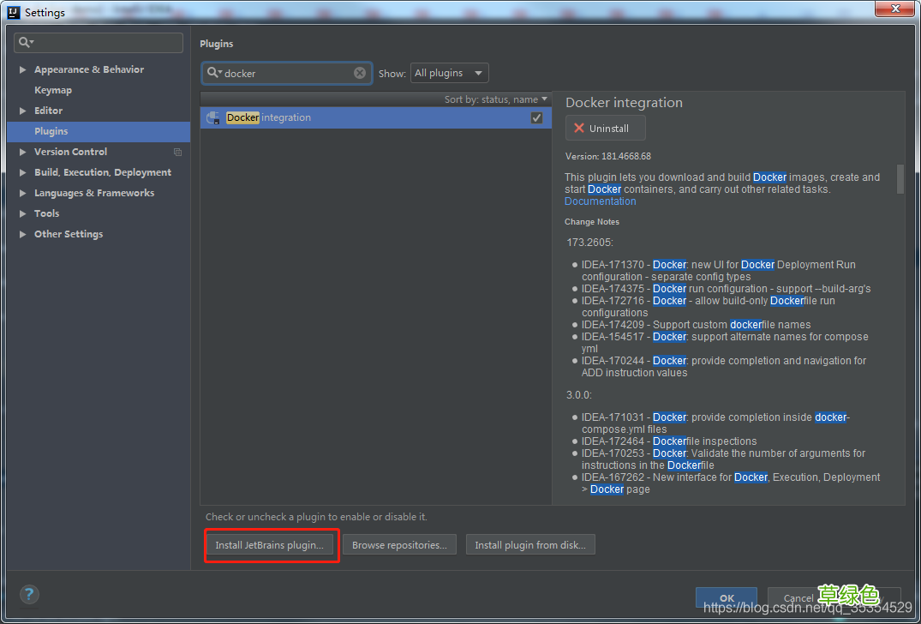Click the Browse repositories button

[x=399, y=544]
